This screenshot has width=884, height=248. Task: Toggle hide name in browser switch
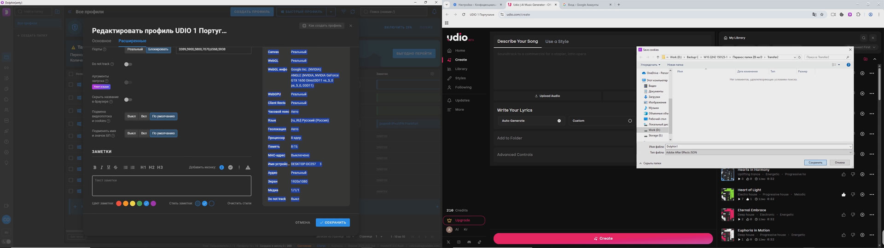pos(128,100)
